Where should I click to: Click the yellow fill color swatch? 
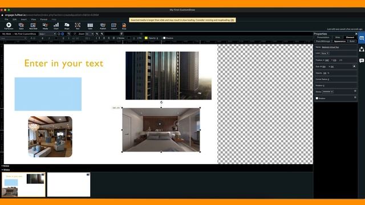pos(146,38)
